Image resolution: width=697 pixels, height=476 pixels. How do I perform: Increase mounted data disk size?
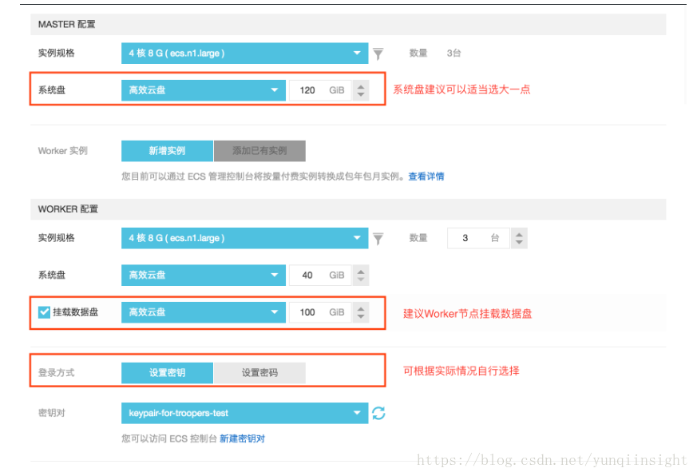[361, 307]
